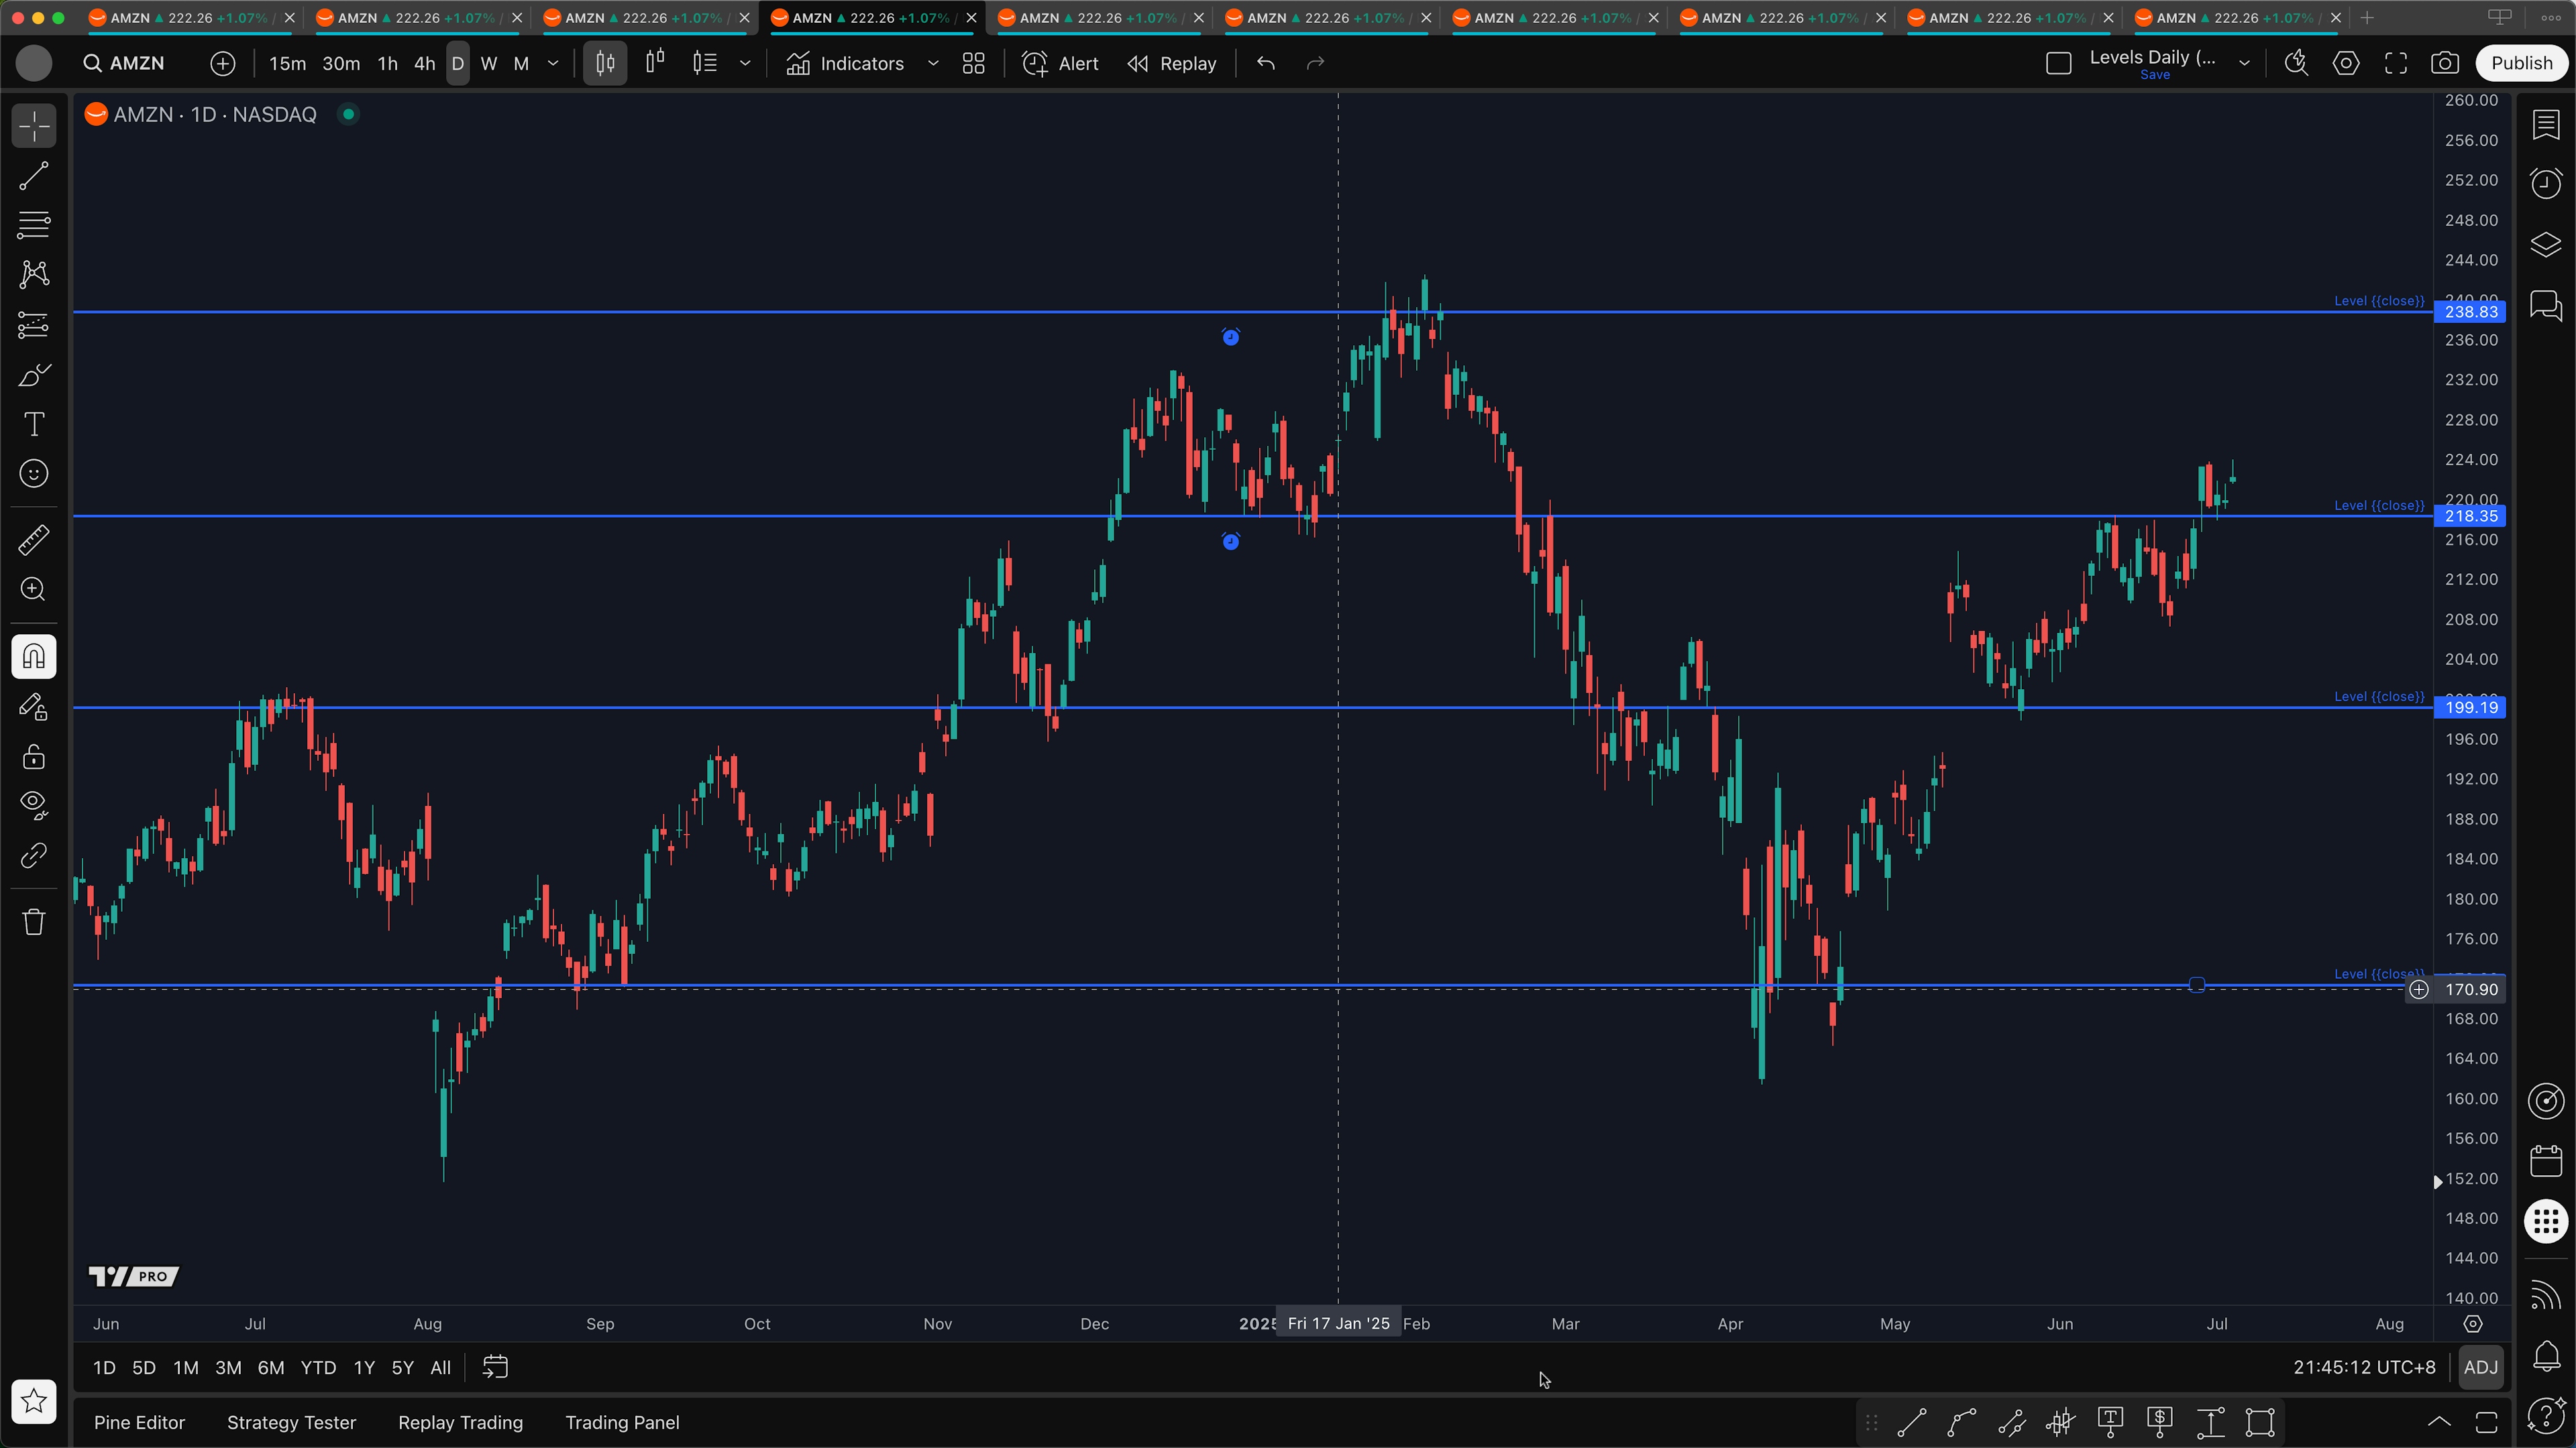This screenshot has height=1448, width=2576.
Task: Add symbol with compare plus button
Action: tap(223, 63)
